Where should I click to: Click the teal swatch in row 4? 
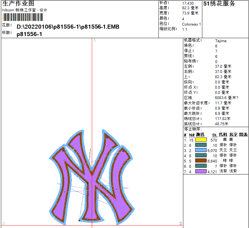(201, 155)
